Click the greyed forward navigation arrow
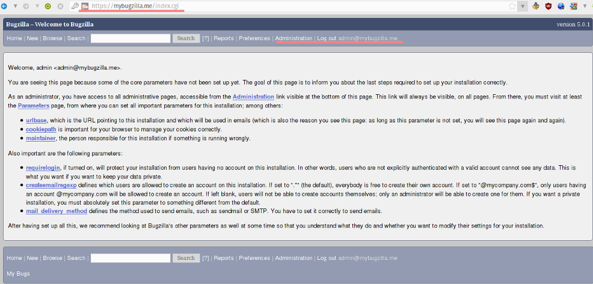593x284 pixels. (x=26, y=6)
